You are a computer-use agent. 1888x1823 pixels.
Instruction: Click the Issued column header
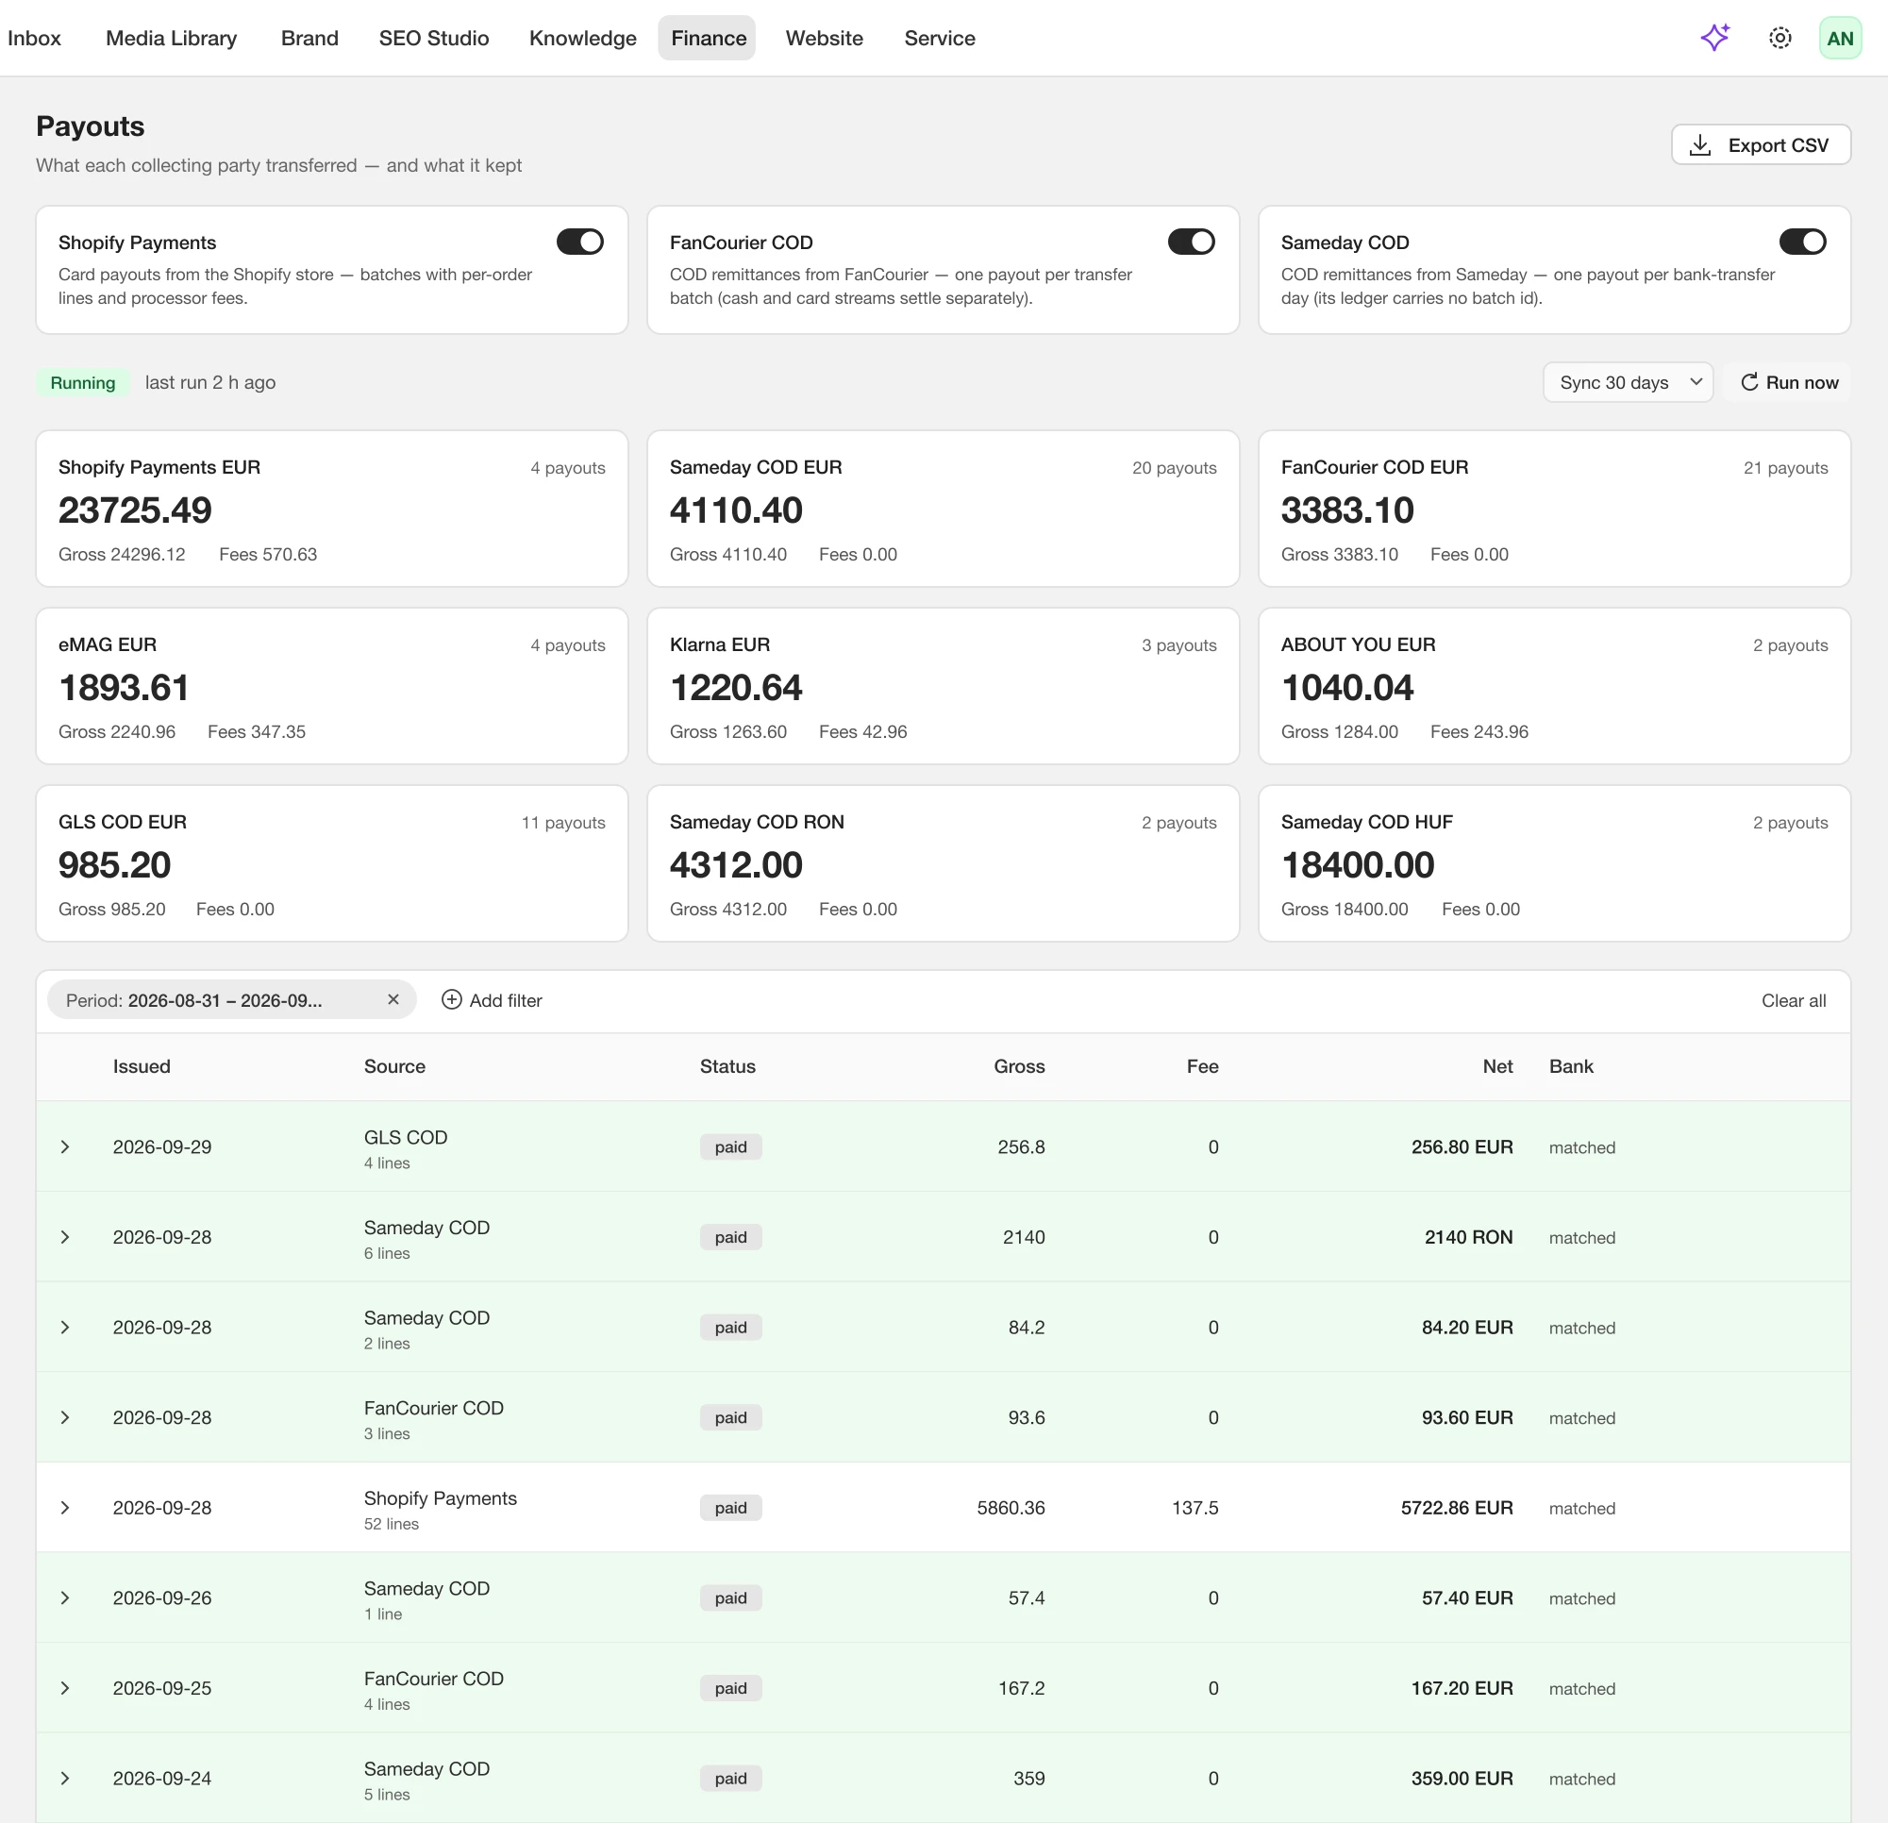(x=142, y=1065)
